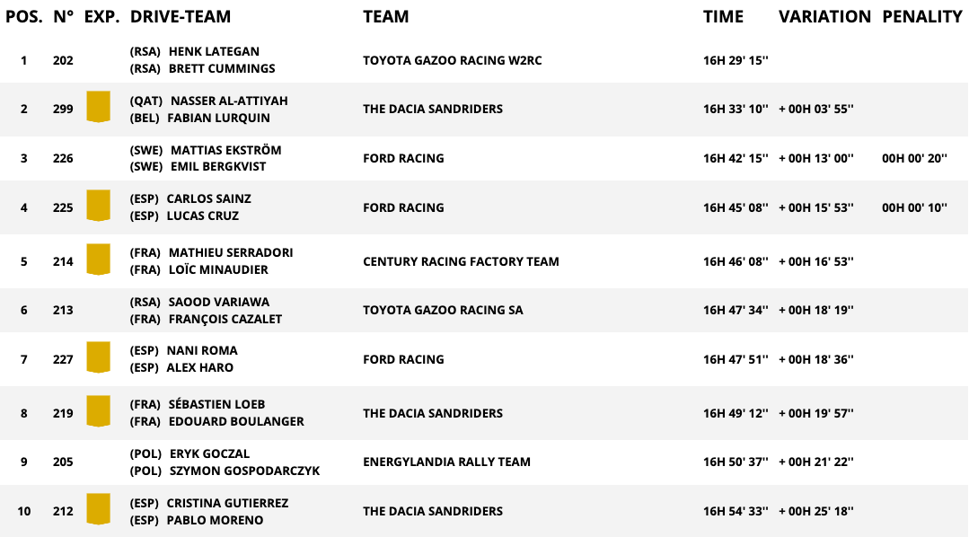Click Eryk Goczal driver name
This screenshot has width=969, height=537.
pos(210,453)
